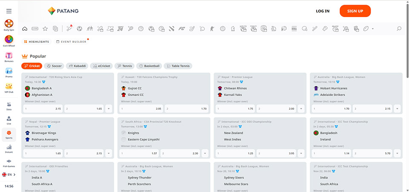Open Instant games in the sidebar
Viewport: 409px width, 192px height.
9,149
